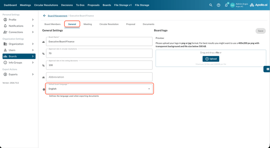Open the help question mark icon
Viewport: 270px width, 148px height.
click(218, 5)
